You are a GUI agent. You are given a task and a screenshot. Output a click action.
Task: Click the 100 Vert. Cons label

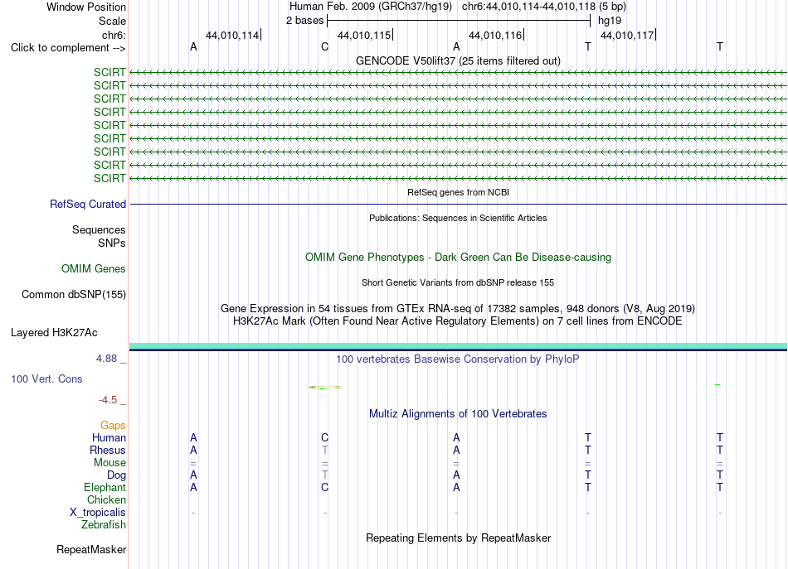coord(46,379)
